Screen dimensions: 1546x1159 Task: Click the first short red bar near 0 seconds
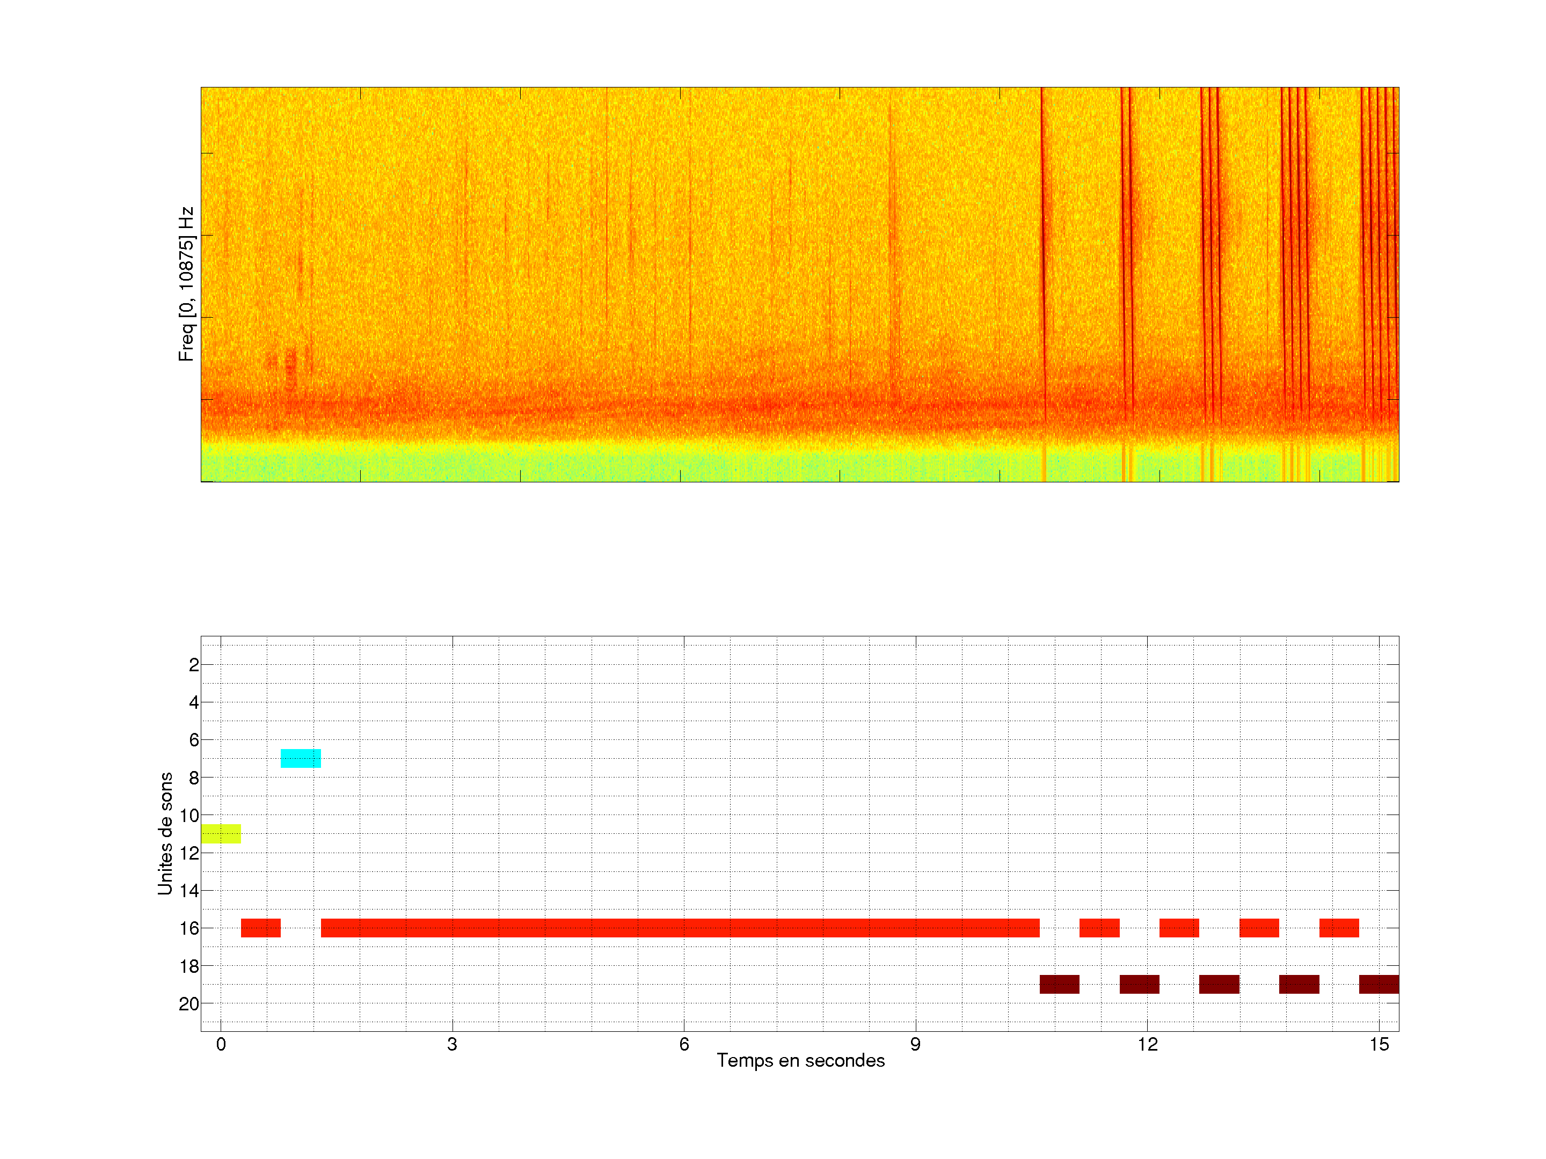tap(261, 928)
